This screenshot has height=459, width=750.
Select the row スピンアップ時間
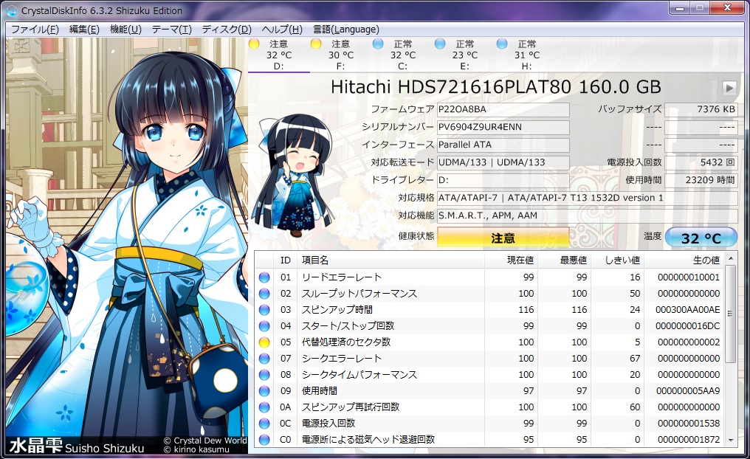[x=490, y=310]
